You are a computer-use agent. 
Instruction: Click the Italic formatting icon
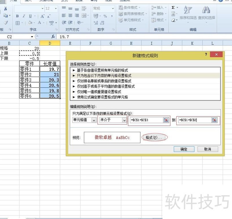point(24,16)
